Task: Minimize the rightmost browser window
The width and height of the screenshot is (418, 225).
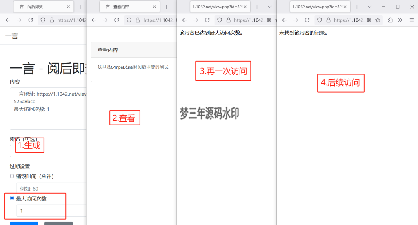Action: tap(383, 7)
